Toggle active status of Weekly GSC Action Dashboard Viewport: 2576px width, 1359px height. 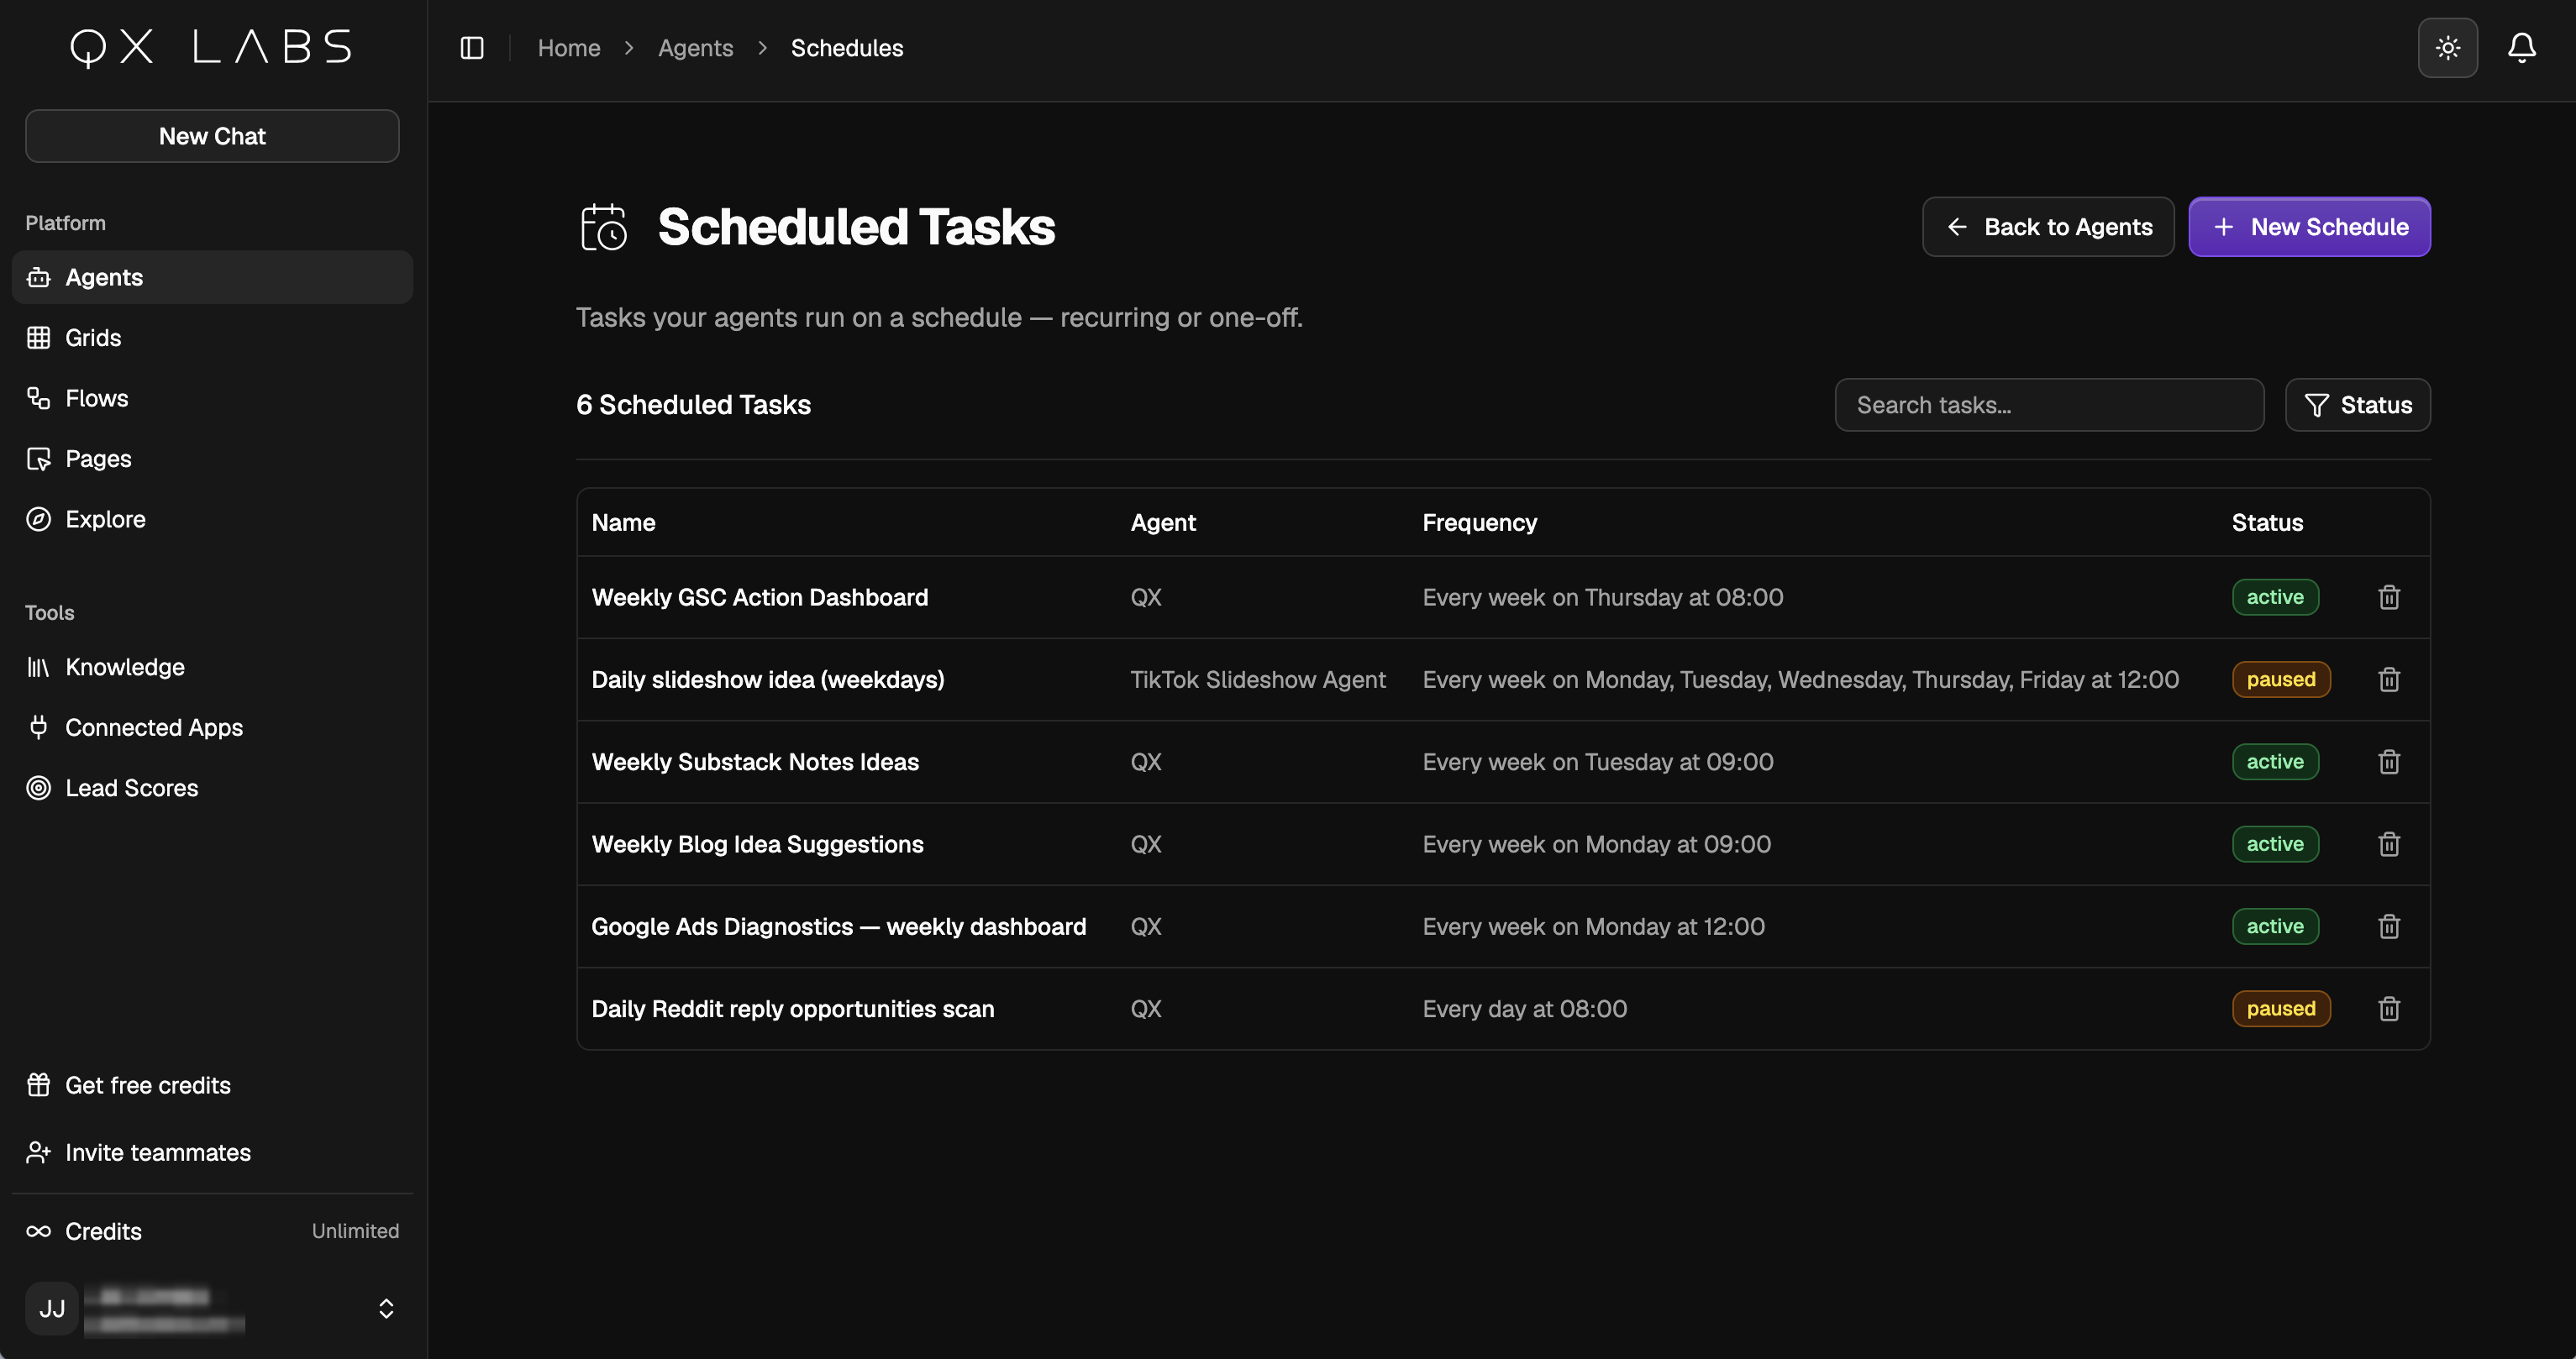(2275, 597)
